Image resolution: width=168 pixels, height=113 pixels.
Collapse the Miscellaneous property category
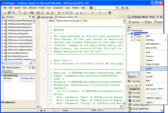coord(2,75)
